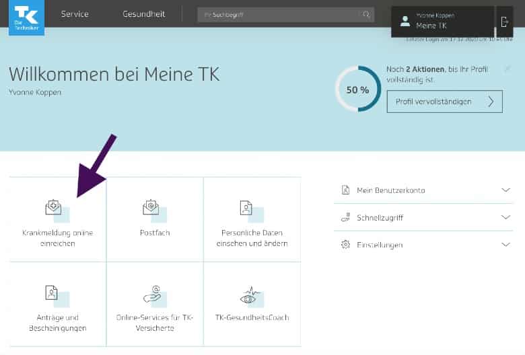Click the Mein Benutzerkonto icon

(345, 190)
